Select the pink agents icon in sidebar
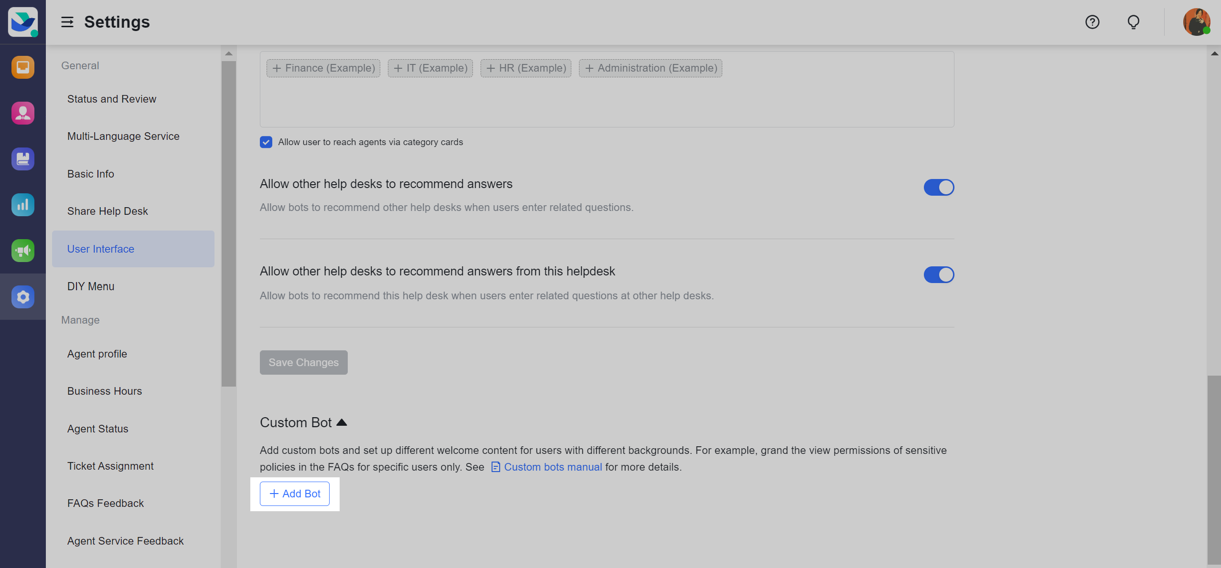The height and width of the screenshot is (568, 1221). click(x=22, y=113)
